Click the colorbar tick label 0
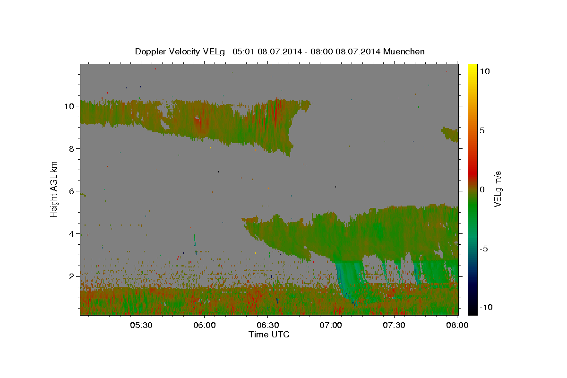 [482, 189]
